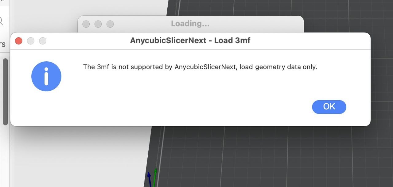Click OK to dismiss the 3mf warning

pos(329,107)
